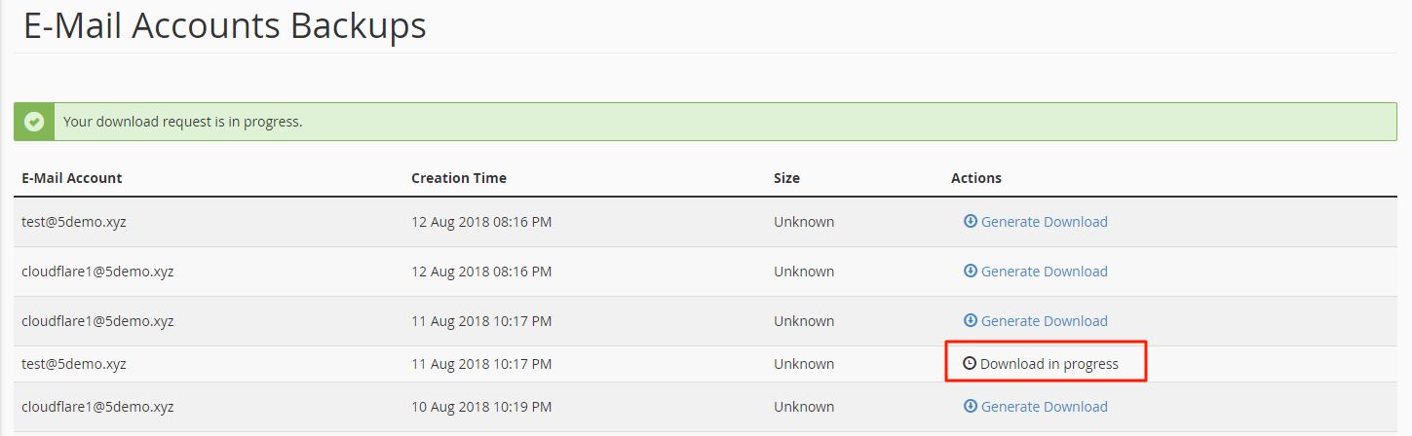Click download icon for test@5demo.xyz 12 Aug backup
Viewport: 1412px width, 436px height.
point(971,221)
